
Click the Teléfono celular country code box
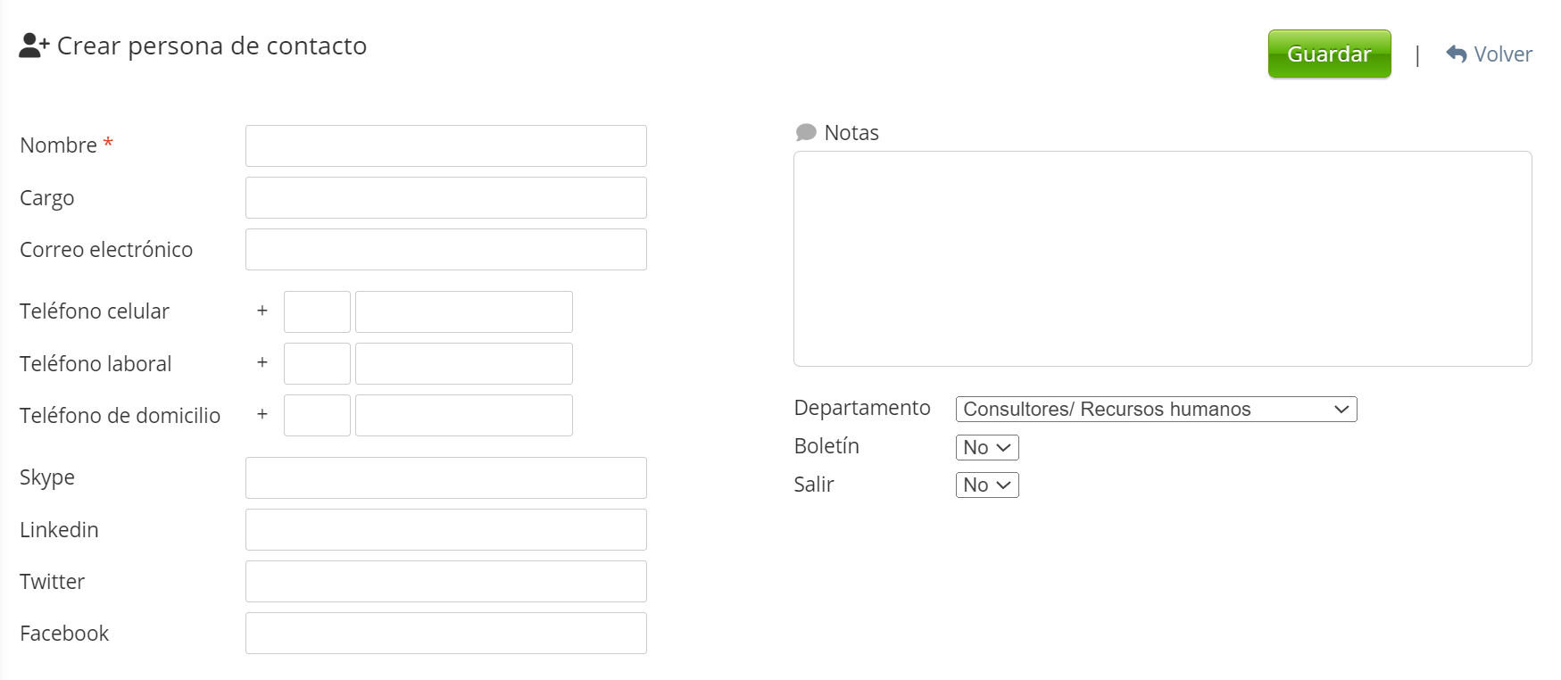tap(317, 312)
